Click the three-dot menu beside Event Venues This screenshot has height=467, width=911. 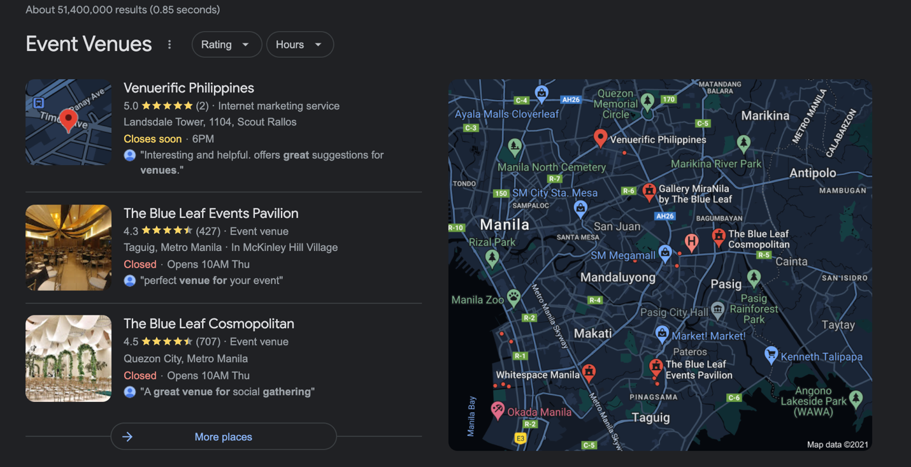coord(169,45)
